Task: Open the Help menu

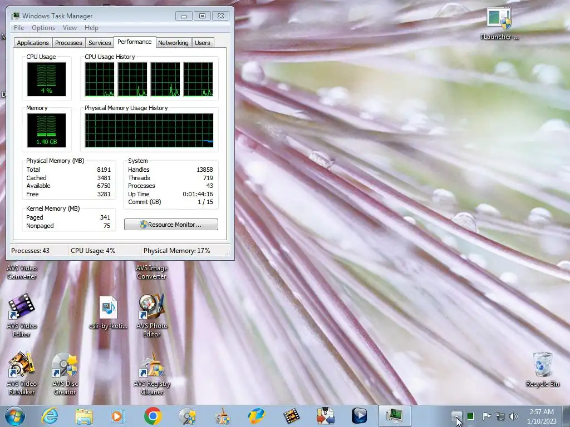Action: click(x=91, y=28)
